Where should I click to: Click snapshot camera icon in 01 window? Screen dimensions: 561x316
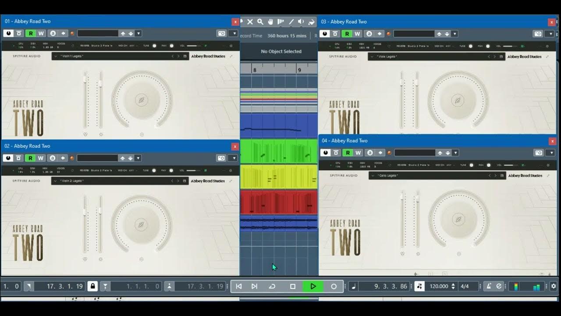click(x=222, y=33)
